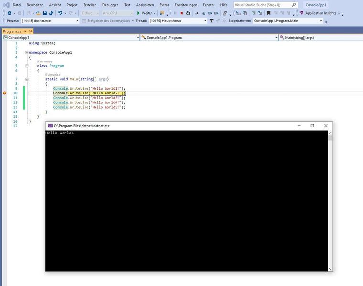Open the Projekt menu
This screenshot has height=286, width=363.
[x=72, y=5]
